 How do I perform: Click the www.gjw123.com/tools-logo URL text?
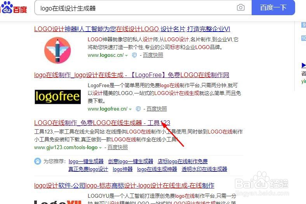tap(66, 147)
